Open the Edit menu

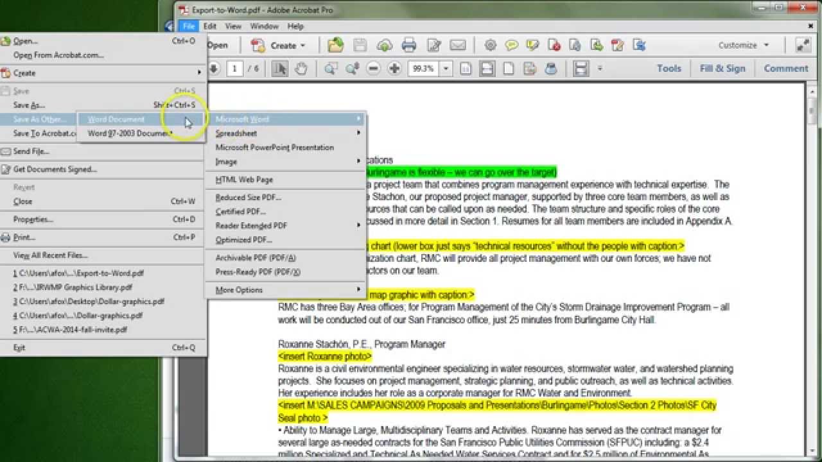point(210,26)
